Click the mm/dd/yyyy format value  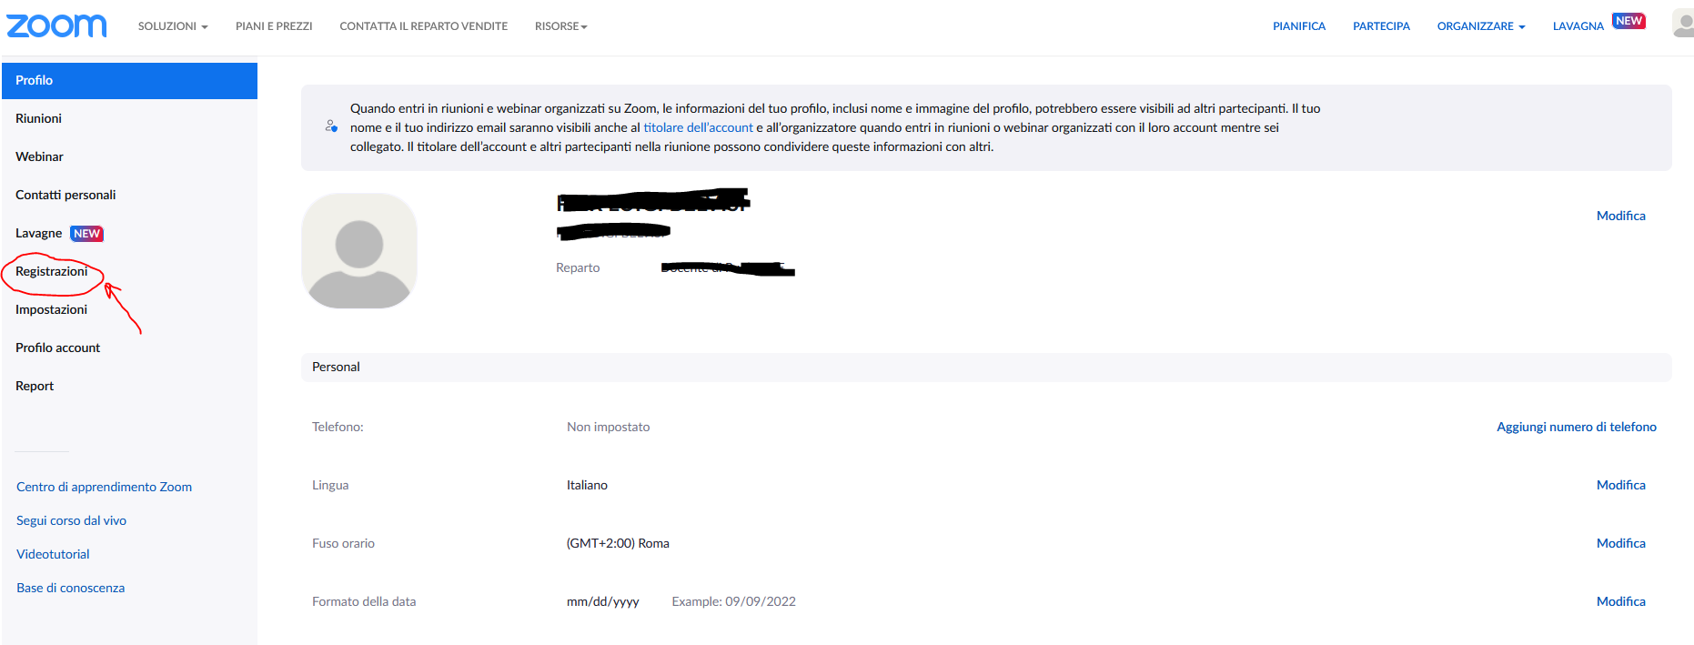(603, 601)
